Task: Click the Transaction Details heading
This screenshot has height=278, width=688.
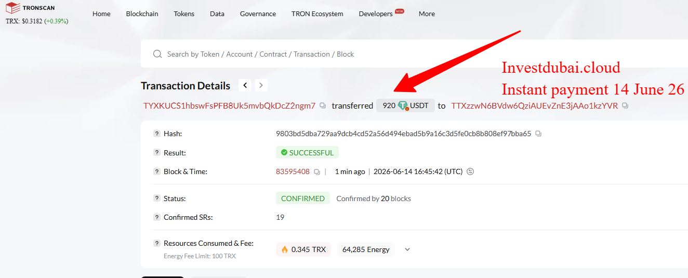Action: pos(186,86)
